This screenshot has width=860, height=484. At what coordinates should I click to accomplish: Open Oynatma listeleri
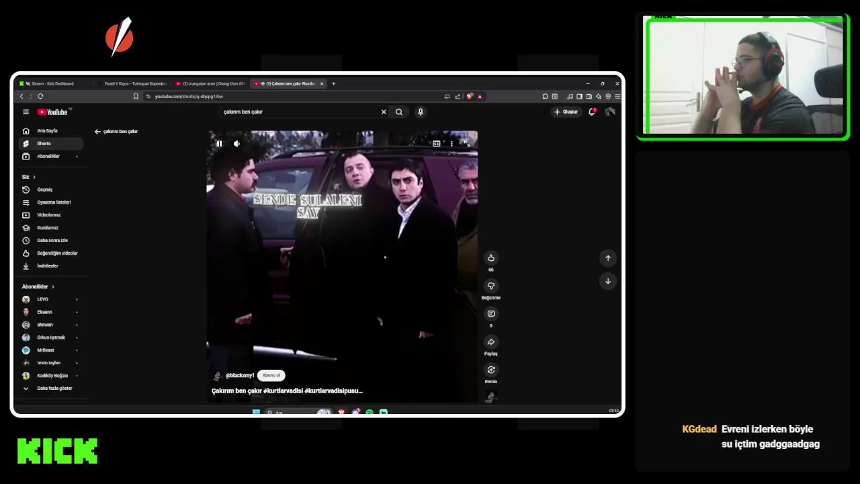(x=51, y=202)
